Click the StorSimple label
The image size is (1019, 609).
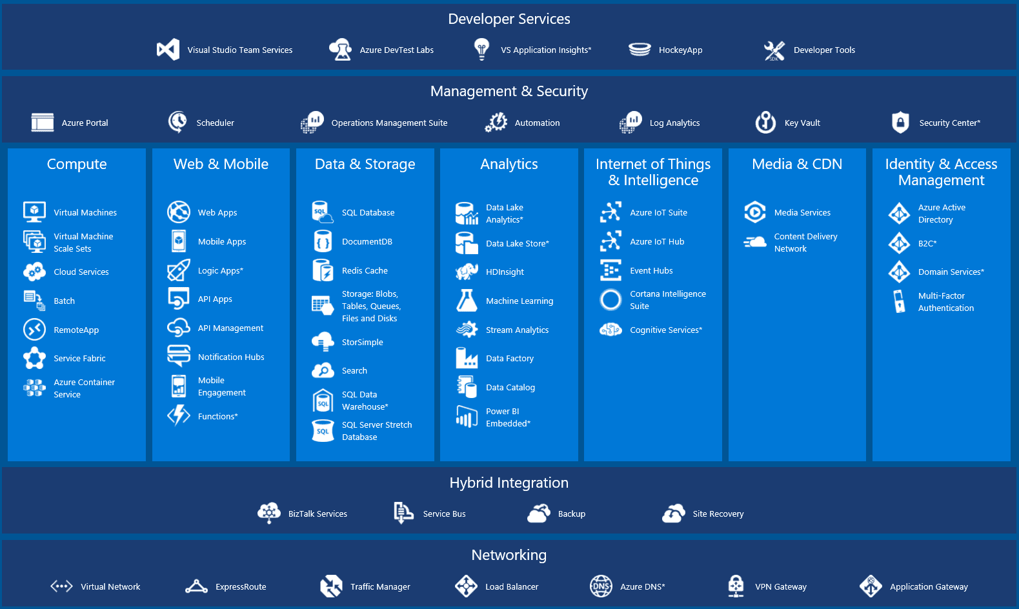coord(362,342)
